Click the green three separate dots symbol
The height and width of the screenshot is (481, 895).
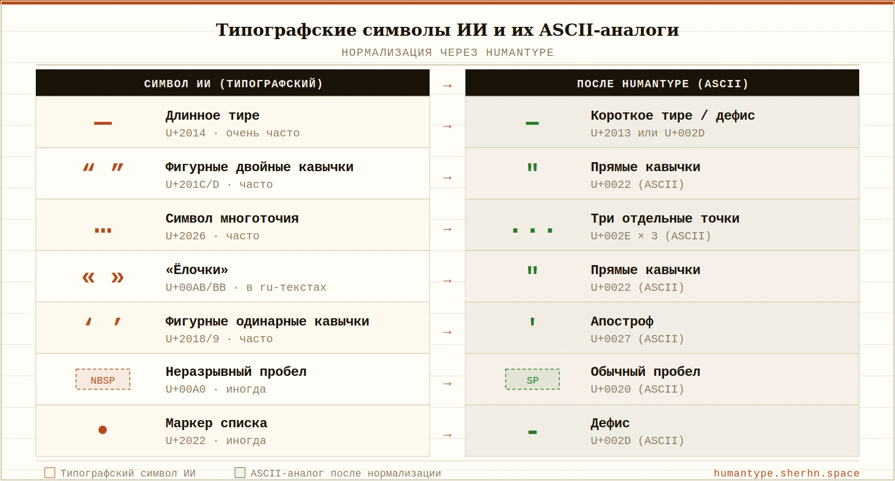coord(533,230)
